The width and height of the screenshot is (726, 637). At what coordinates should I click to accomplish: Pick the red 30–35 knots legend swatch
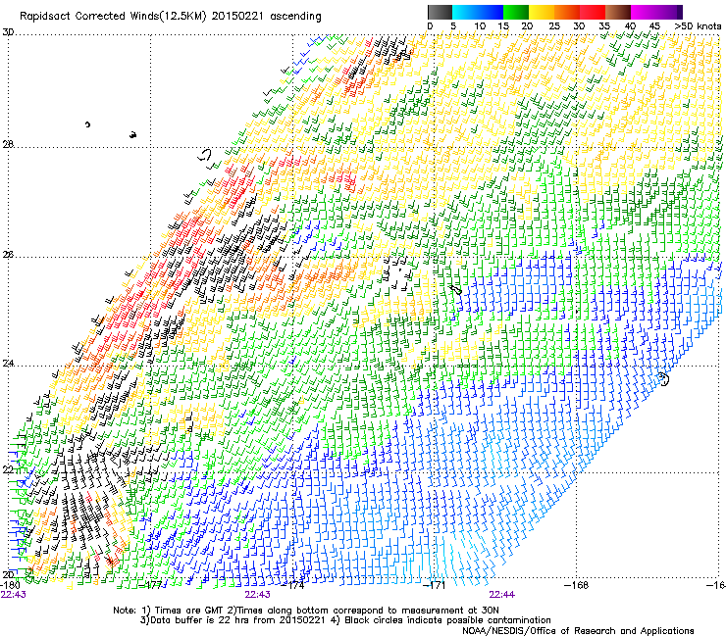click(593, 12)
